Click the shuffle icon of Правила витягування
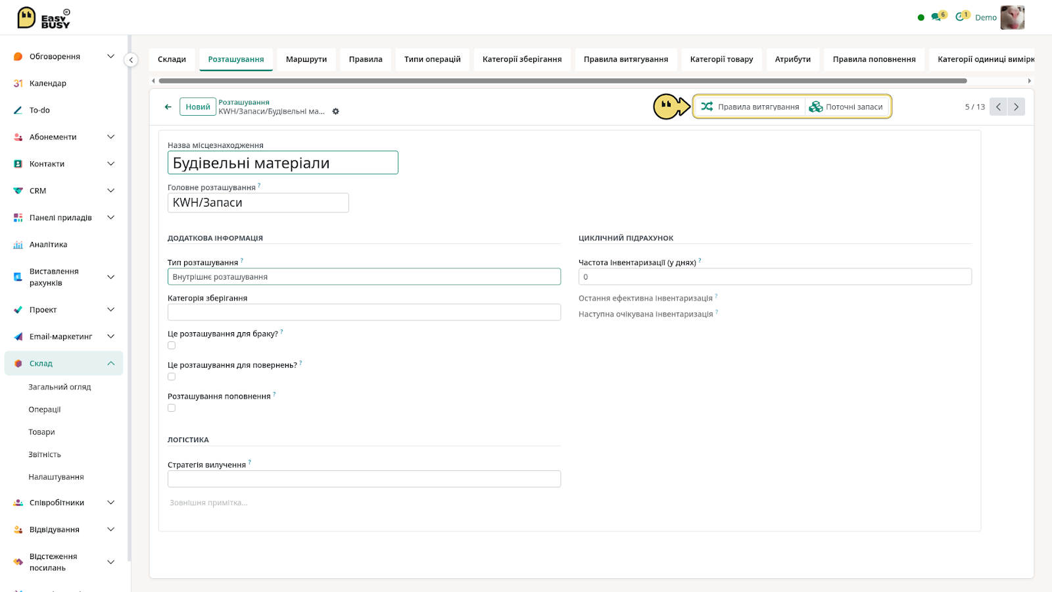This screenshot has width=1052, height=592. point(707,107)
